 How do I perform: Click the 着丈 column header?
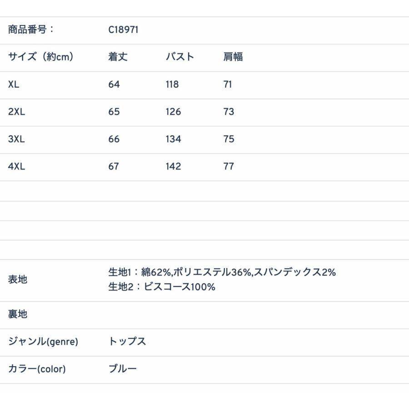click(118, 57)
